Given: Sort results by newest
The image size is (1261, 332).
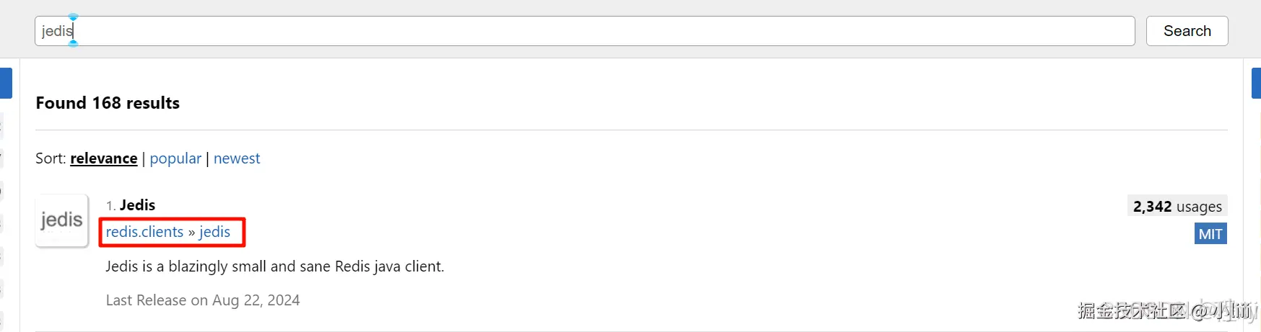Looking at the screenshot, I should pos(237,158).
